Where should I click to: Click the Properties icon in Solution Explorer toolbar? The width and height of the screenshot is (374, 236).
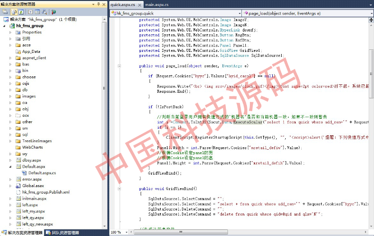point(5,11)
